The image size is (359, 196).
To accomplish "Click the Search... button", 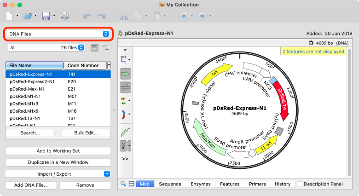I will [x=30, y=133].
